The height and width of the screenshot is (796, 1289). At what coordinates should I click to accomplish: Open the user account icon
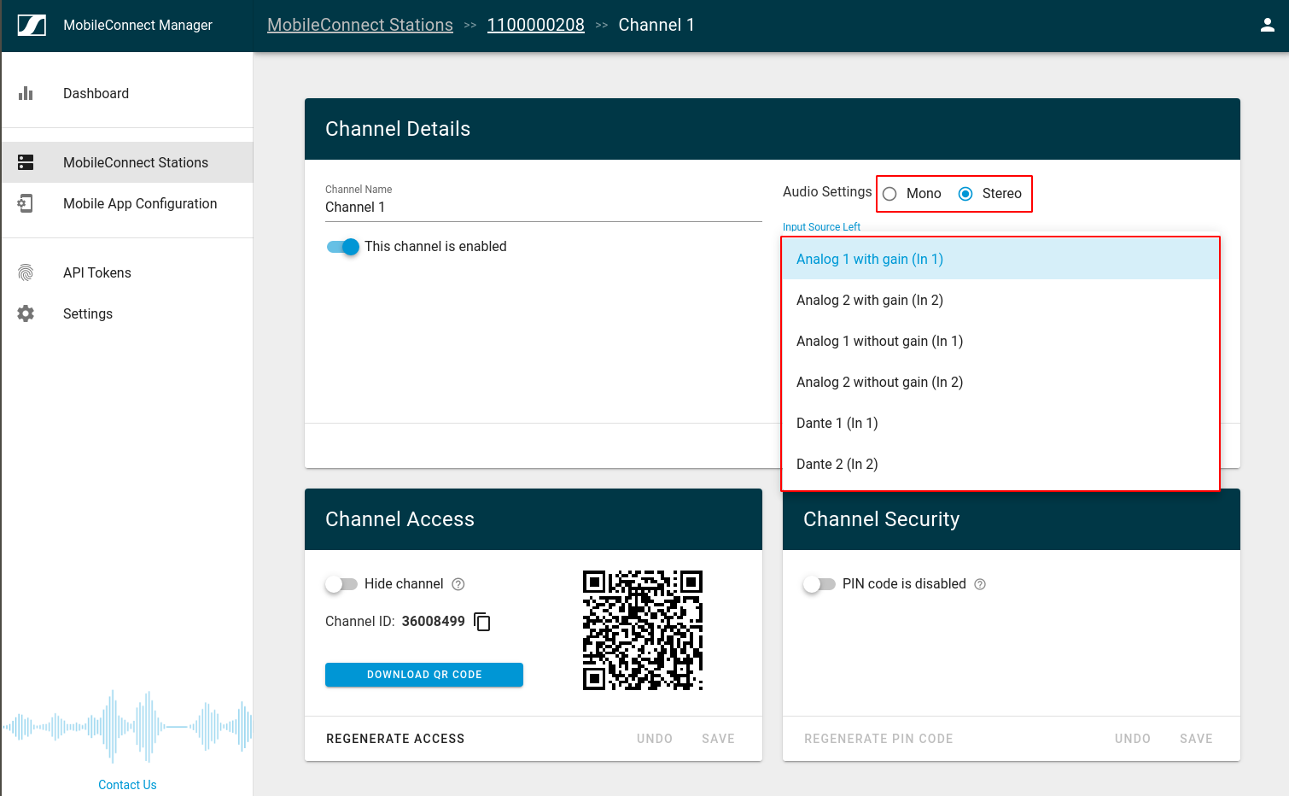1268,25
